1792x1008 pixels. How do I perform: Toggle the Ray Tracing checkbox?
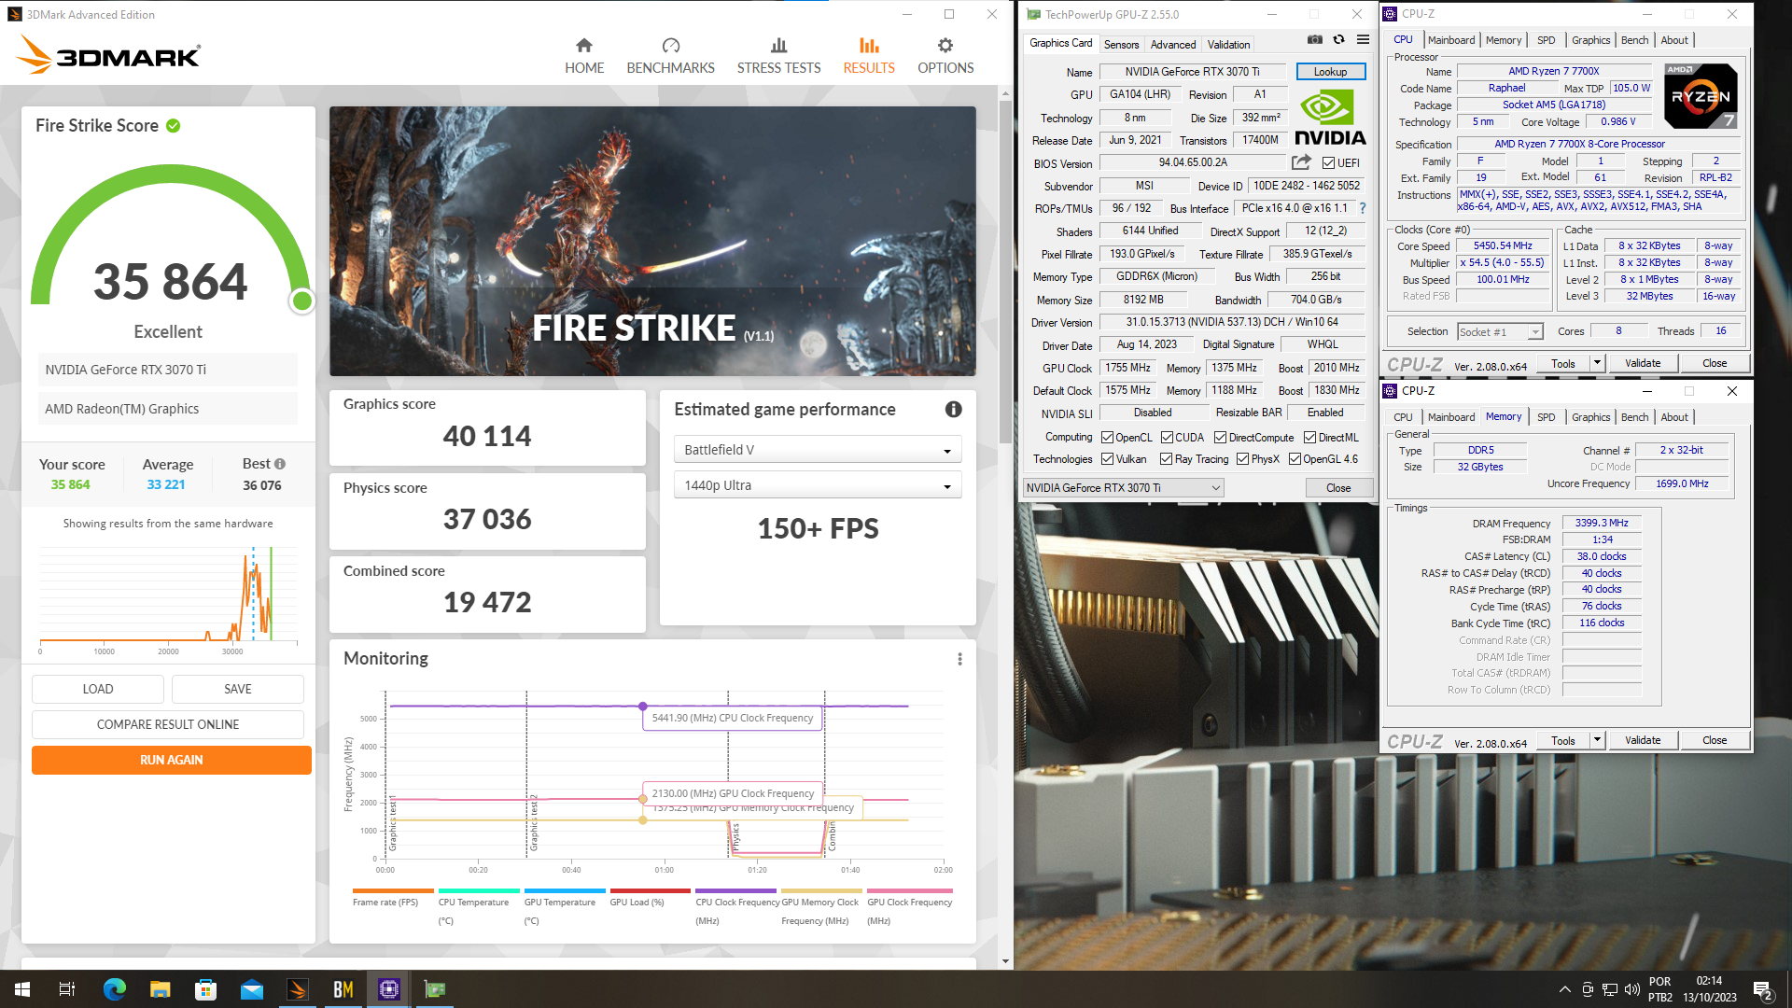coord(1166,459)
